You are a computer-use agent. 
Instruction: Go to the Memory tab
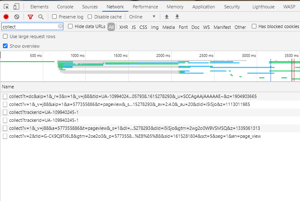click(x=175, y=7)
